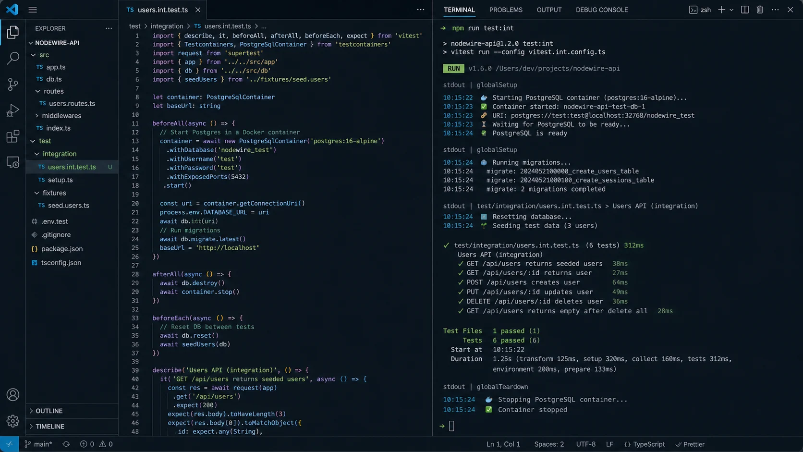Open terminal panel more actions ellipsis
The width and height of the screenshot is (803, 452).
[775, 10]
